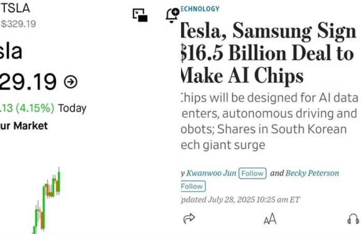Tap the Updated July 28, 2025 timestamp

(x=240, y=199)
